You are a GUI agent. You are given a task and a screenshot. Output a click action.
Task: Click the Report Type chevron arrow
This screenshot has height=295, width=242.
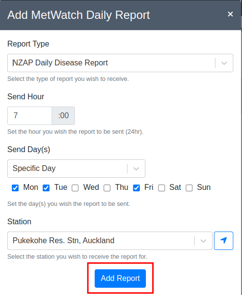pos(224,63)
